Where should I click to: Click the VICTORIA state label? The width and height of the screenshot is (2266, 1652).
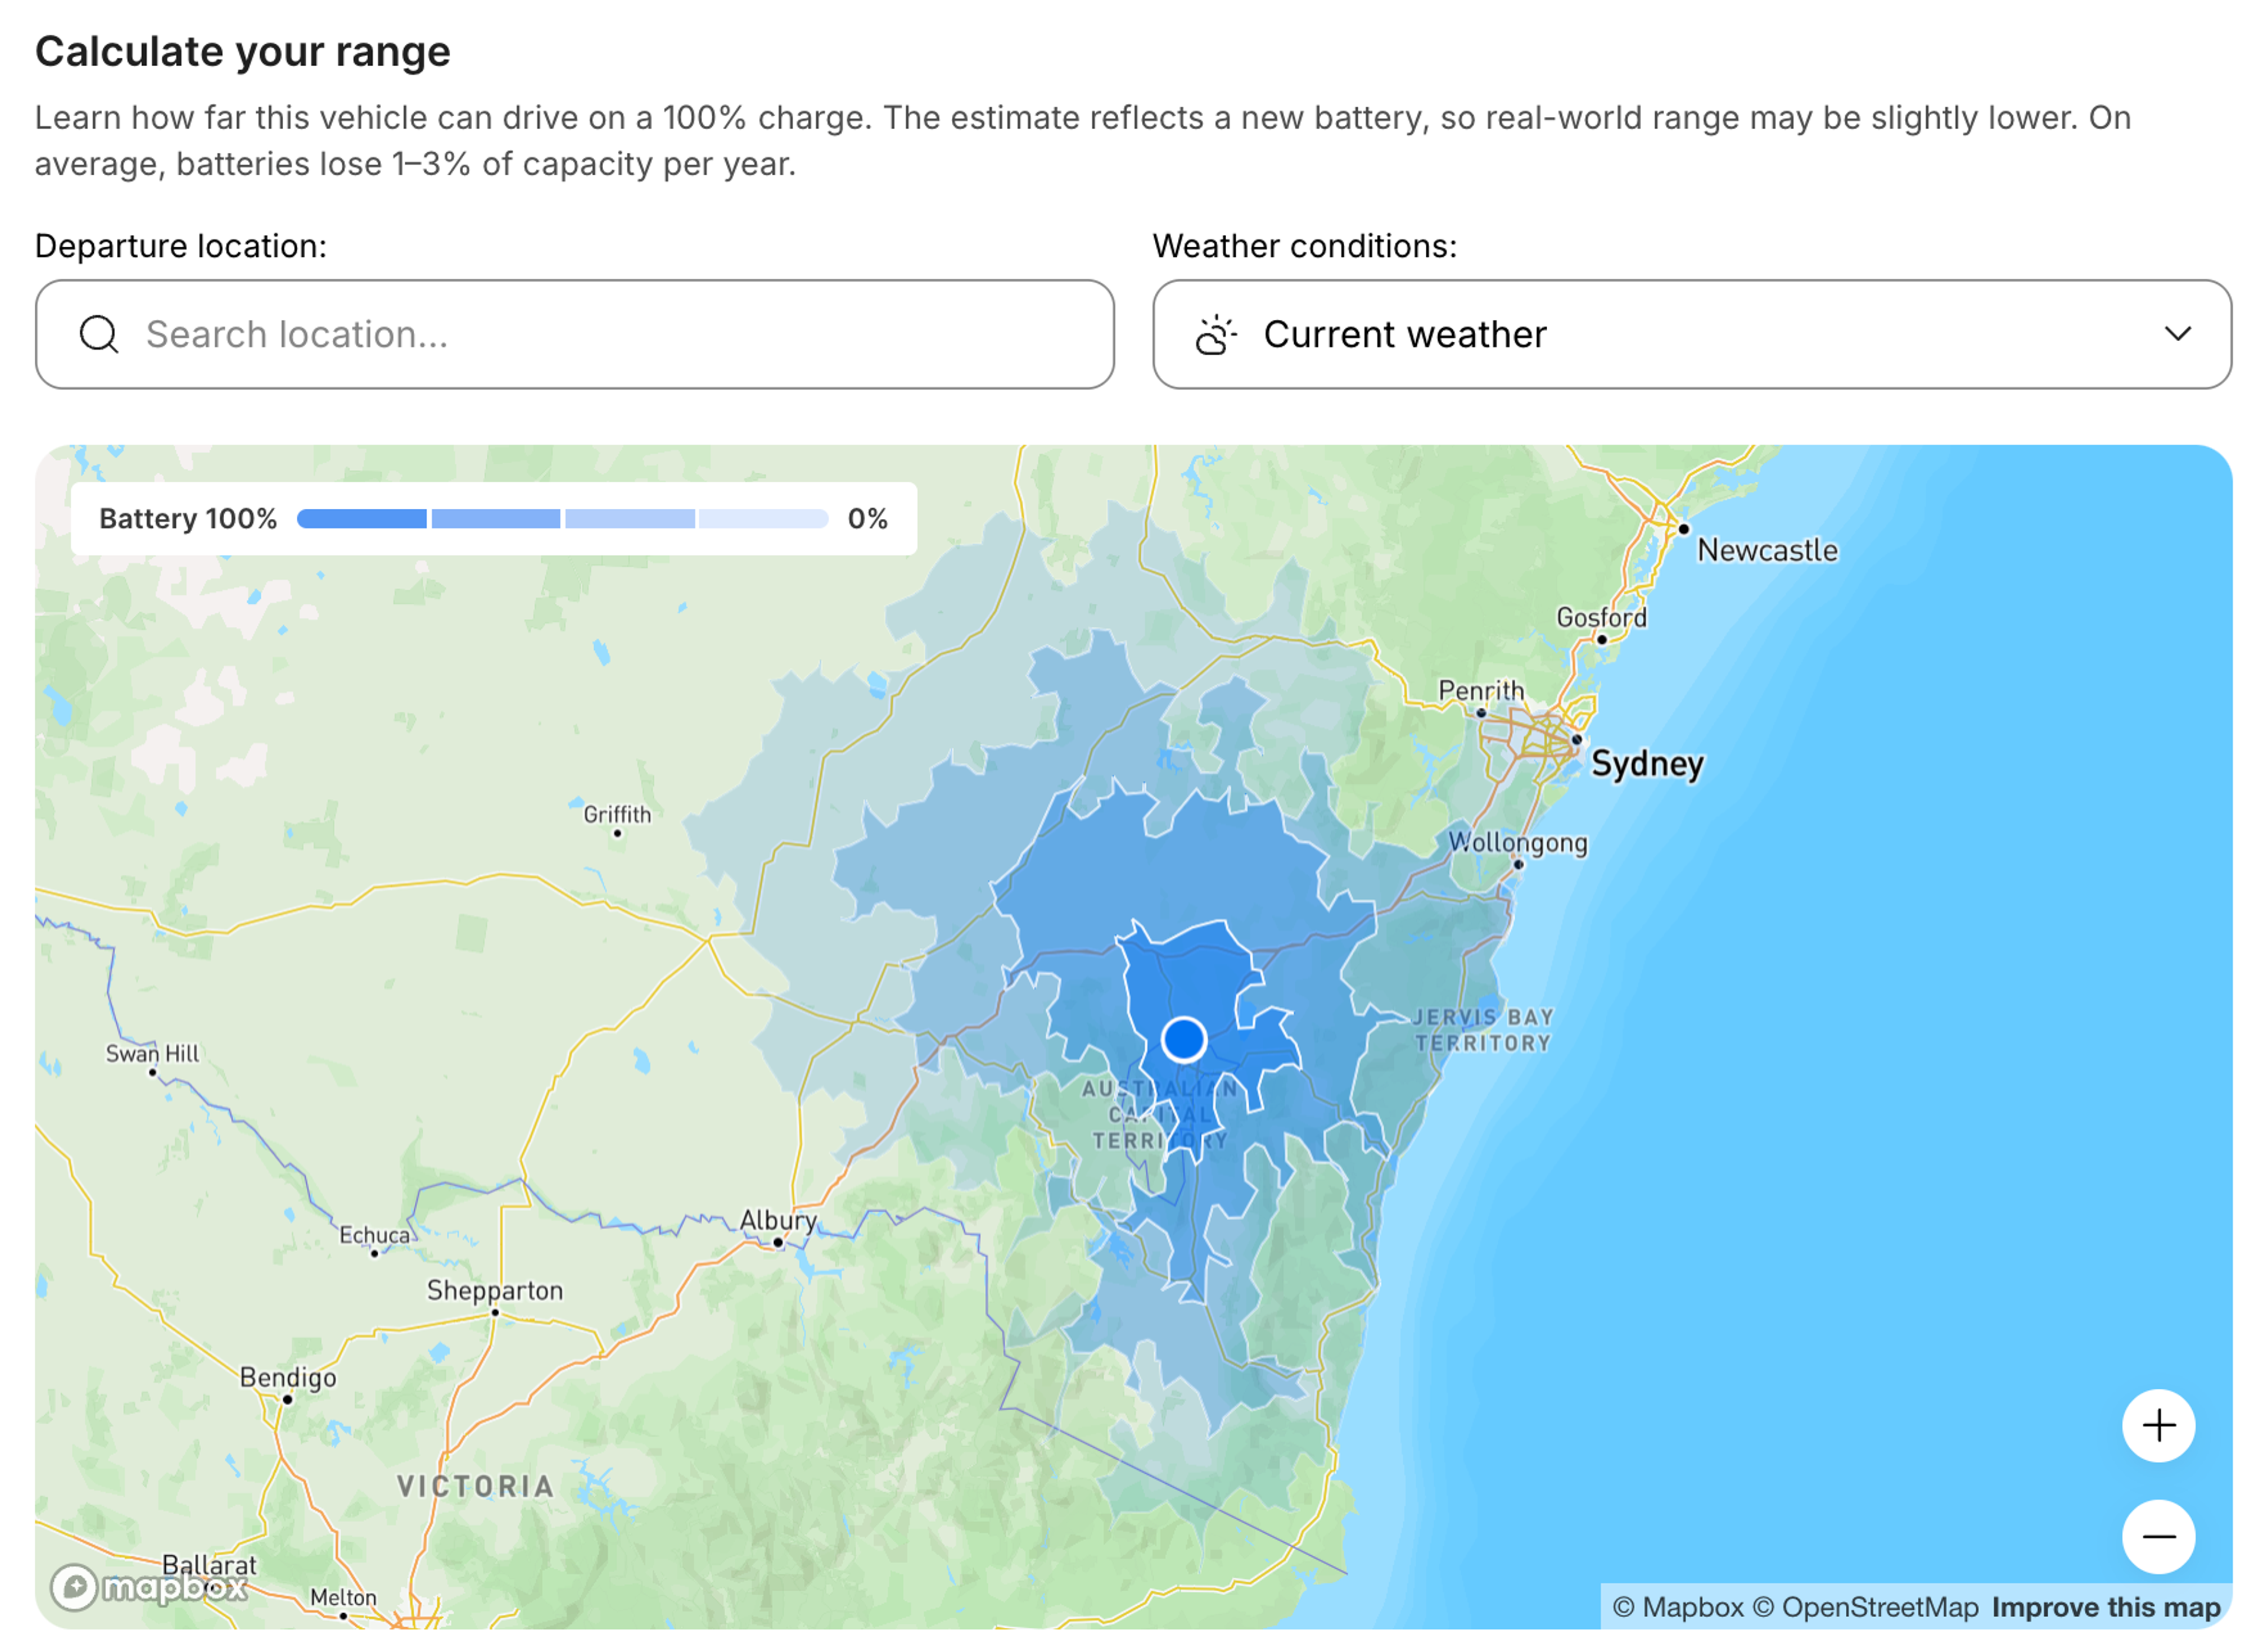coord(476,1487)
